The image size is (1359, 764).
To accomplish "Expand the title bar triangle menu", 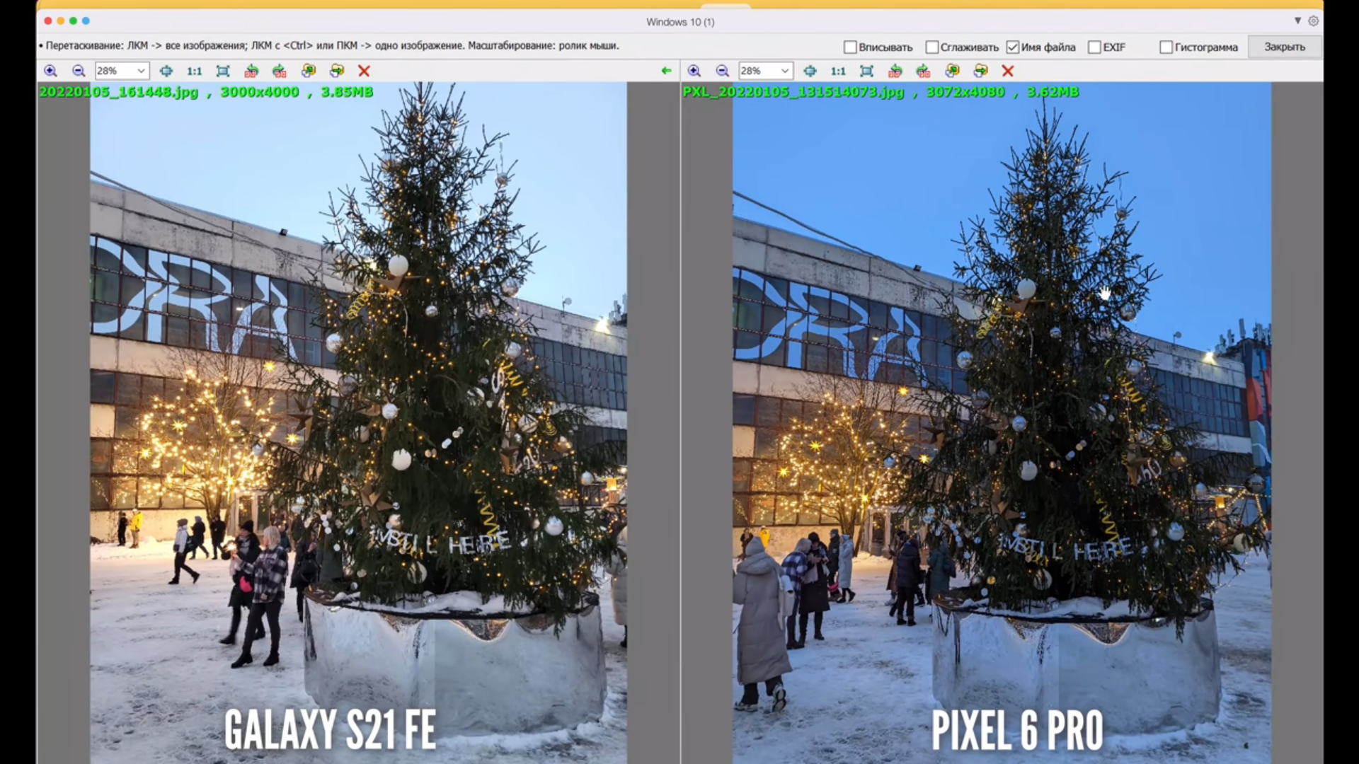I will [1297, 21].
